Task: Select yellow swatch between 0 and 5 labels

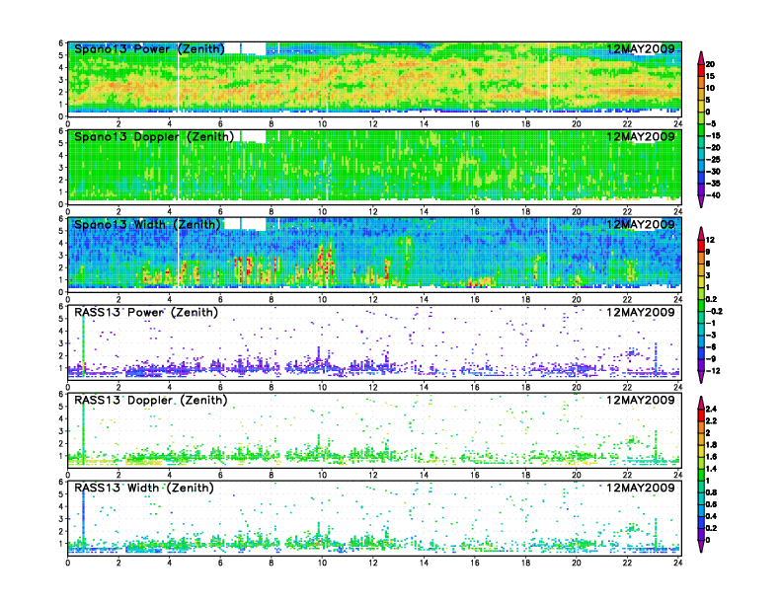Action: [701, 107]
